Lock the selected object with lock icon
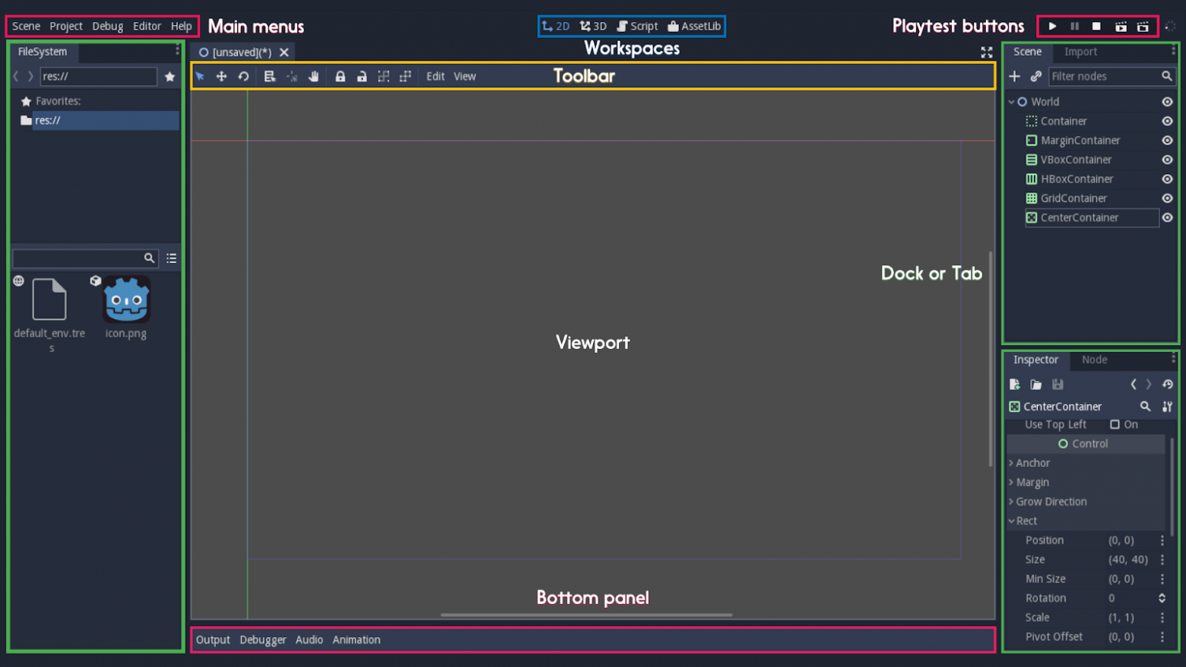The image size is (1186, 667). (x=340, y=76)
